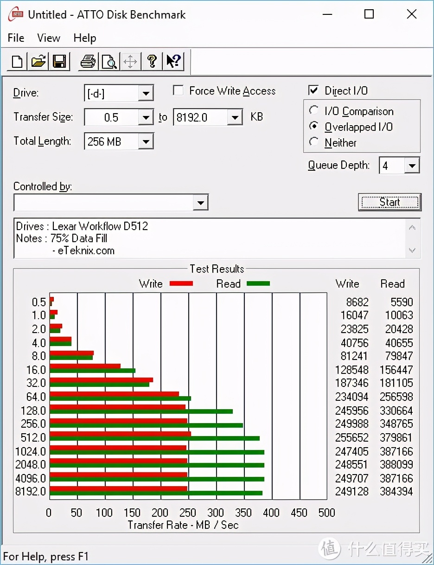Click the '75% Data Fill' notes text
The height and width of the screenshot is (565, 434).
[79, 238]
